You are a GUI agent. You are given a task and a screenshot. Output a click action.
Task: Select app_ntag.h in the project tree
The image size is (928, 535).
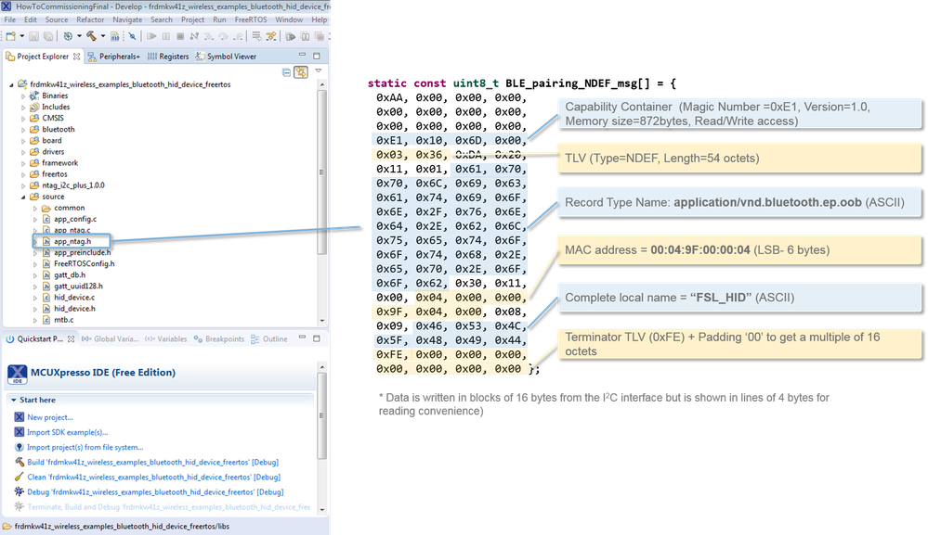72,241
